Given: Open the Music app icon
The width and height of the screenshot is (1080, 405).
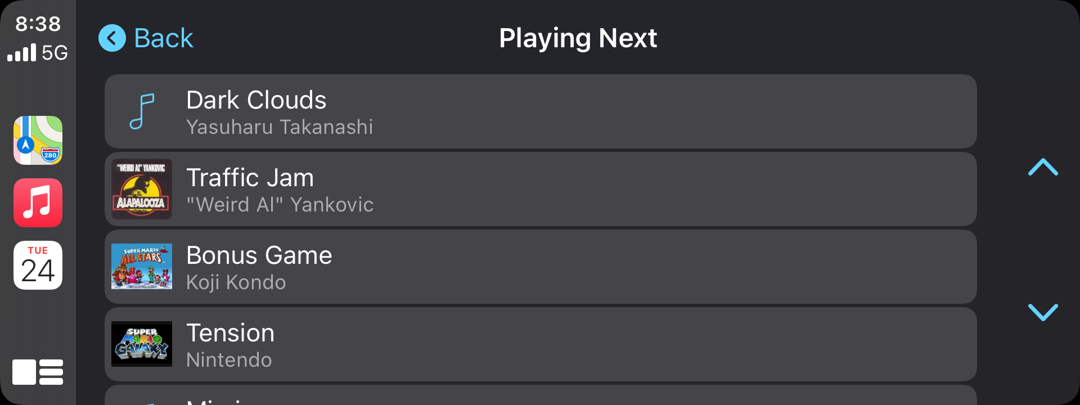Looking at the screenshot, I should (x=38, y=202).
